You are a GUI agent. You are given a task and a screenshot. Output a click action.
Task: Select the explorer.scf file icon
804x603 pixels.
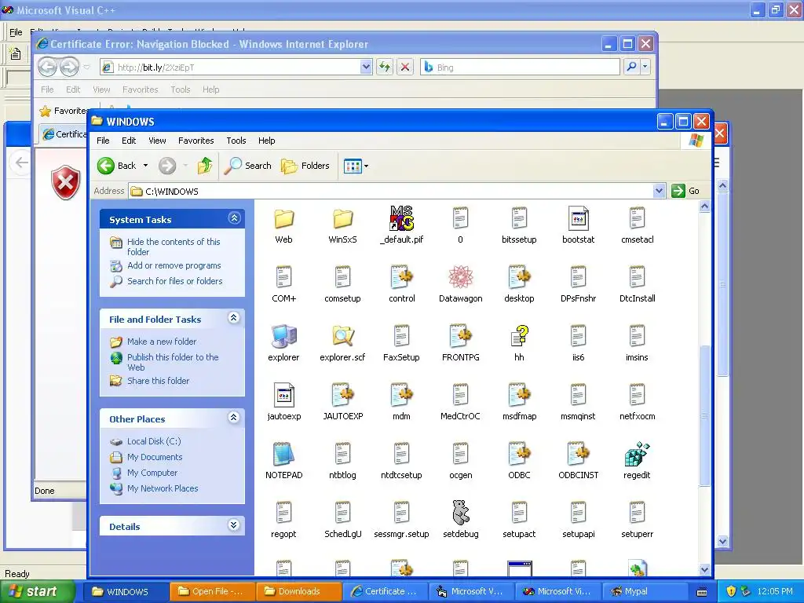[342, 336]
